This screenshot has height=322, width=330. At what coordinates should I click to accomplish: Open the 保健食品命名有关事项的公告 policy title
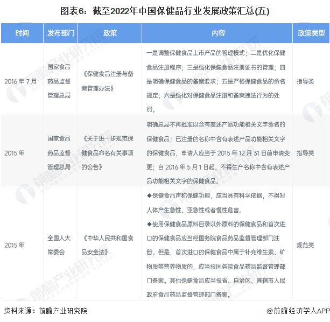point(110,152)
